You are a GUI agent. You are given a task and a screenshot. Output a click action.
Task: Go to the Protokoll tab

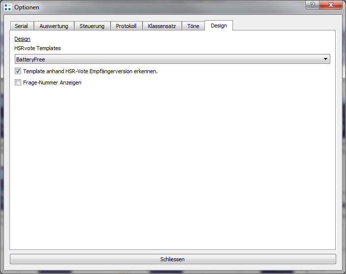126,26
